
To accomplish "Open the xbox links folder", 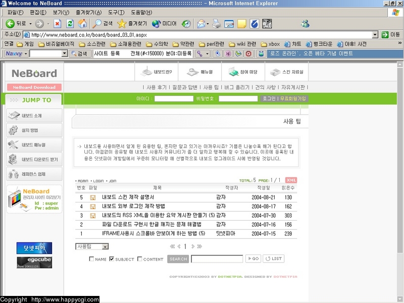I will (x=270, y=44).
